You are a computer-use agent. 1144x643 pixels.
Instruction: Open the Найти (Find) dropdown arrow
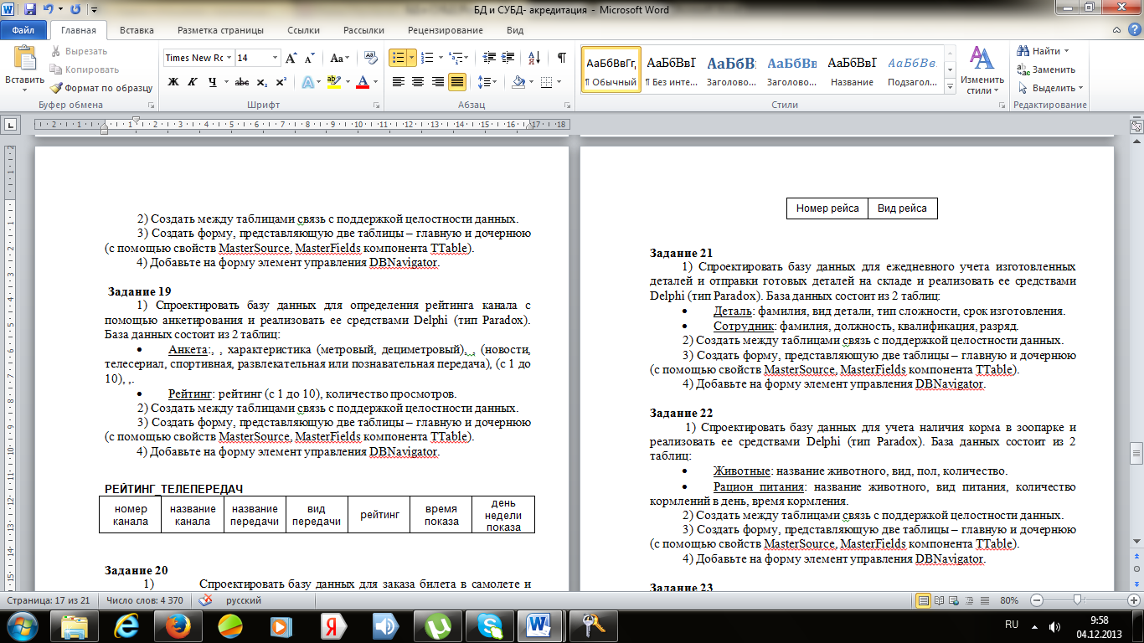1066,51
